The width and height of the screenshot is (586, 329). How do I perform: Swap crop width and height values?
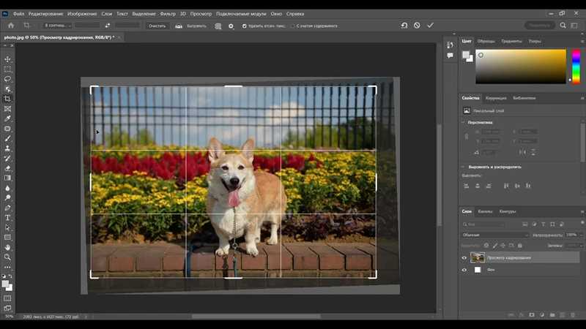107,26
